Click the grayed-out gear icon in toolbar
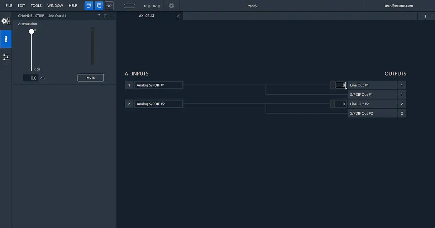Screen dimensions: 435x228 point(171,6)
